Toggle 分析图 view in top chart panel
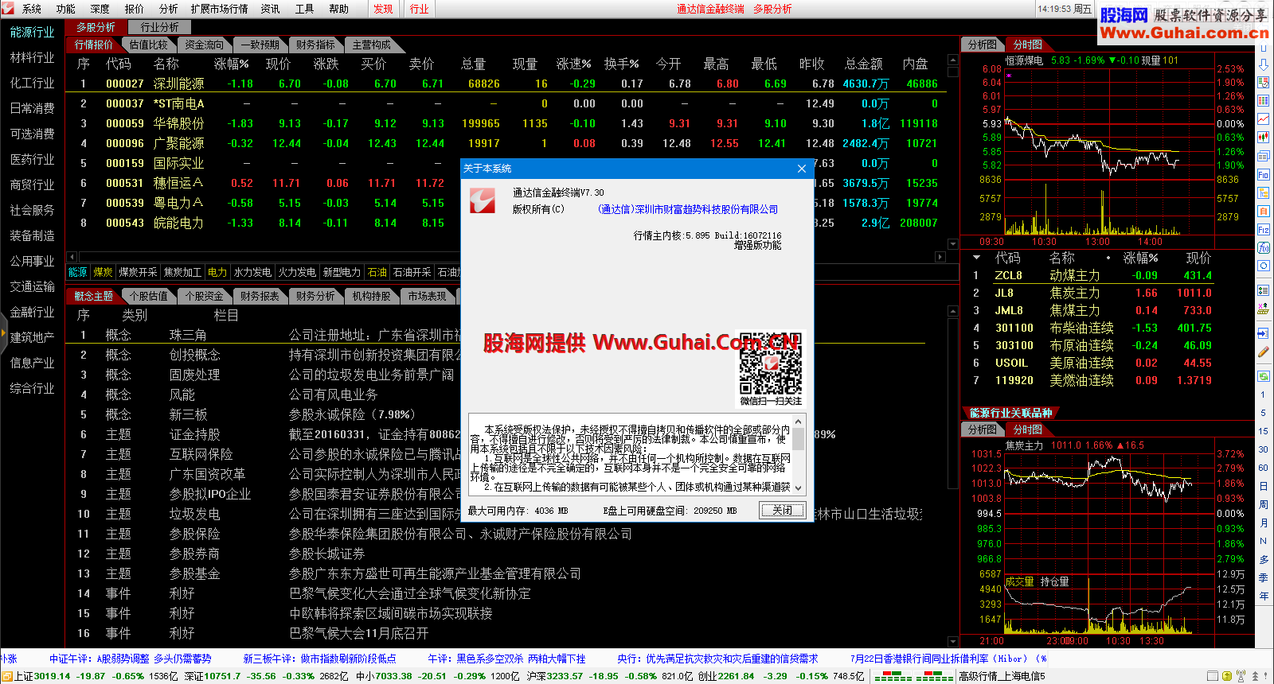This screenshot has height=684, width=1274. tap(982, 45)
